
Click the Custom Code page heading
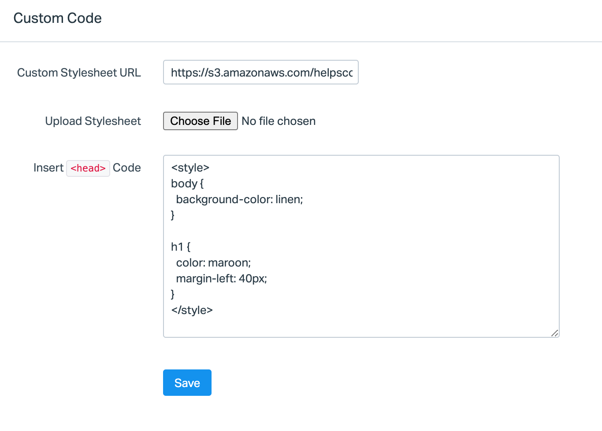tap(58, 18)
